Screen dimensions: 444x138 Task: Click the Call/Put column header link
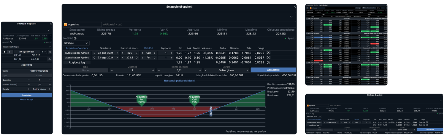(x=149, y=48)
